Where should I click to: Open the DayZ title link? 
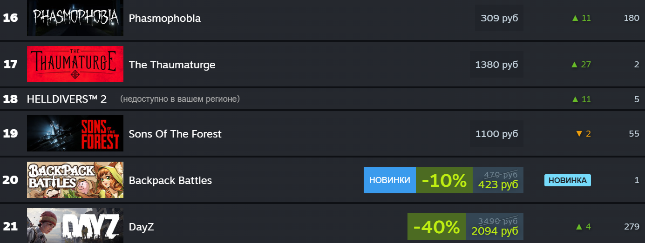(x=141, y=227)
